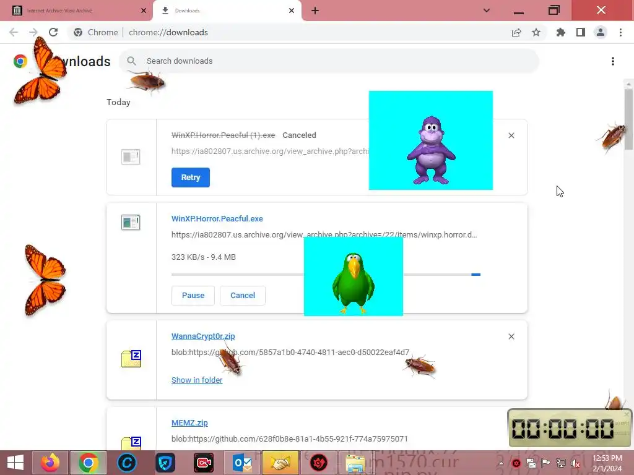Click the 00:00:00 digital timer display
Image resolution: width=634 pixels, height=475 pixels.
[x=563, y=429]
